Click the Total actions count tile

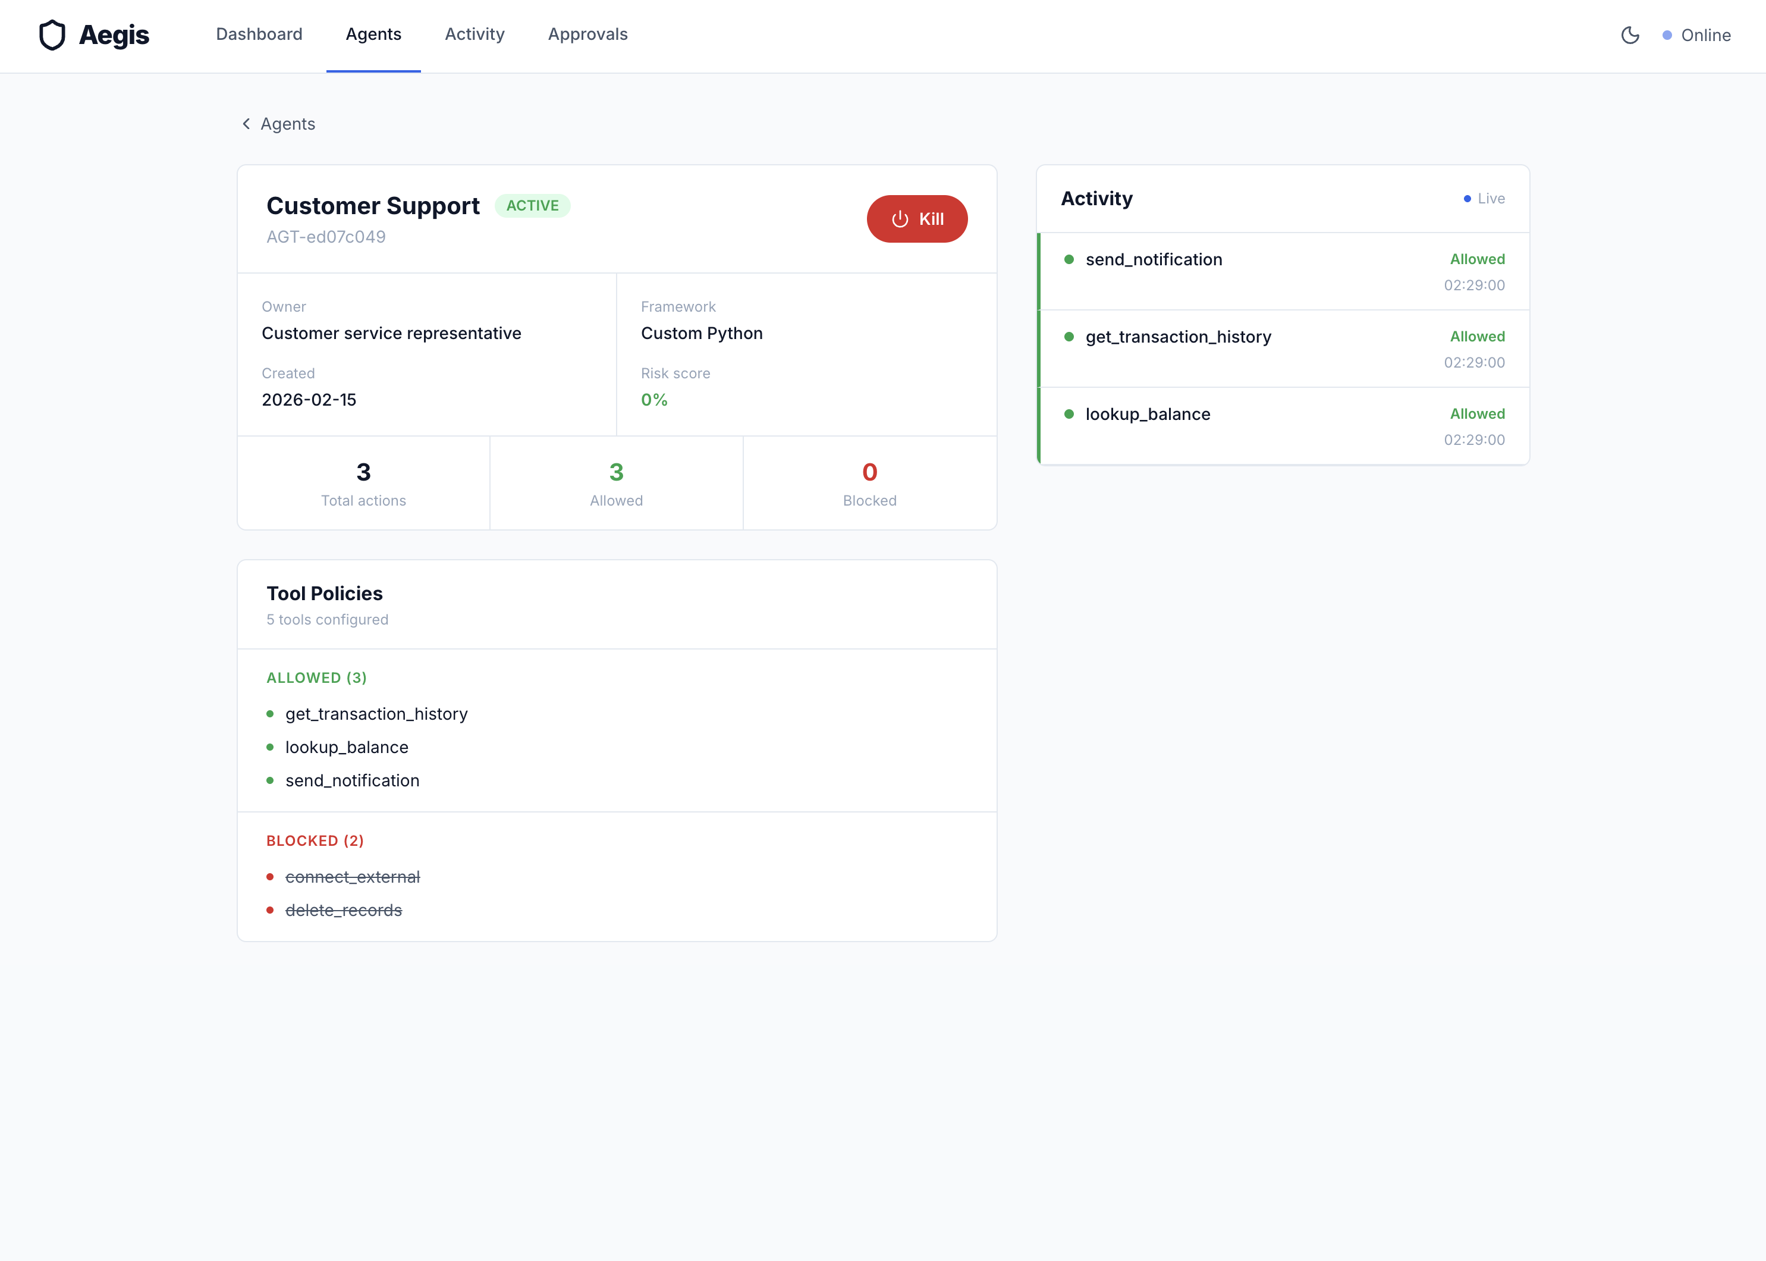363,483
